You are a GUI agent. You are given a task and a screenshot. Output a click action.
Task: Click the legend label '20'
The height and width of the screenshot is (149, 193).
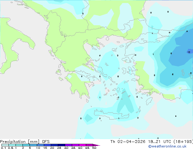tap(52, 148)
